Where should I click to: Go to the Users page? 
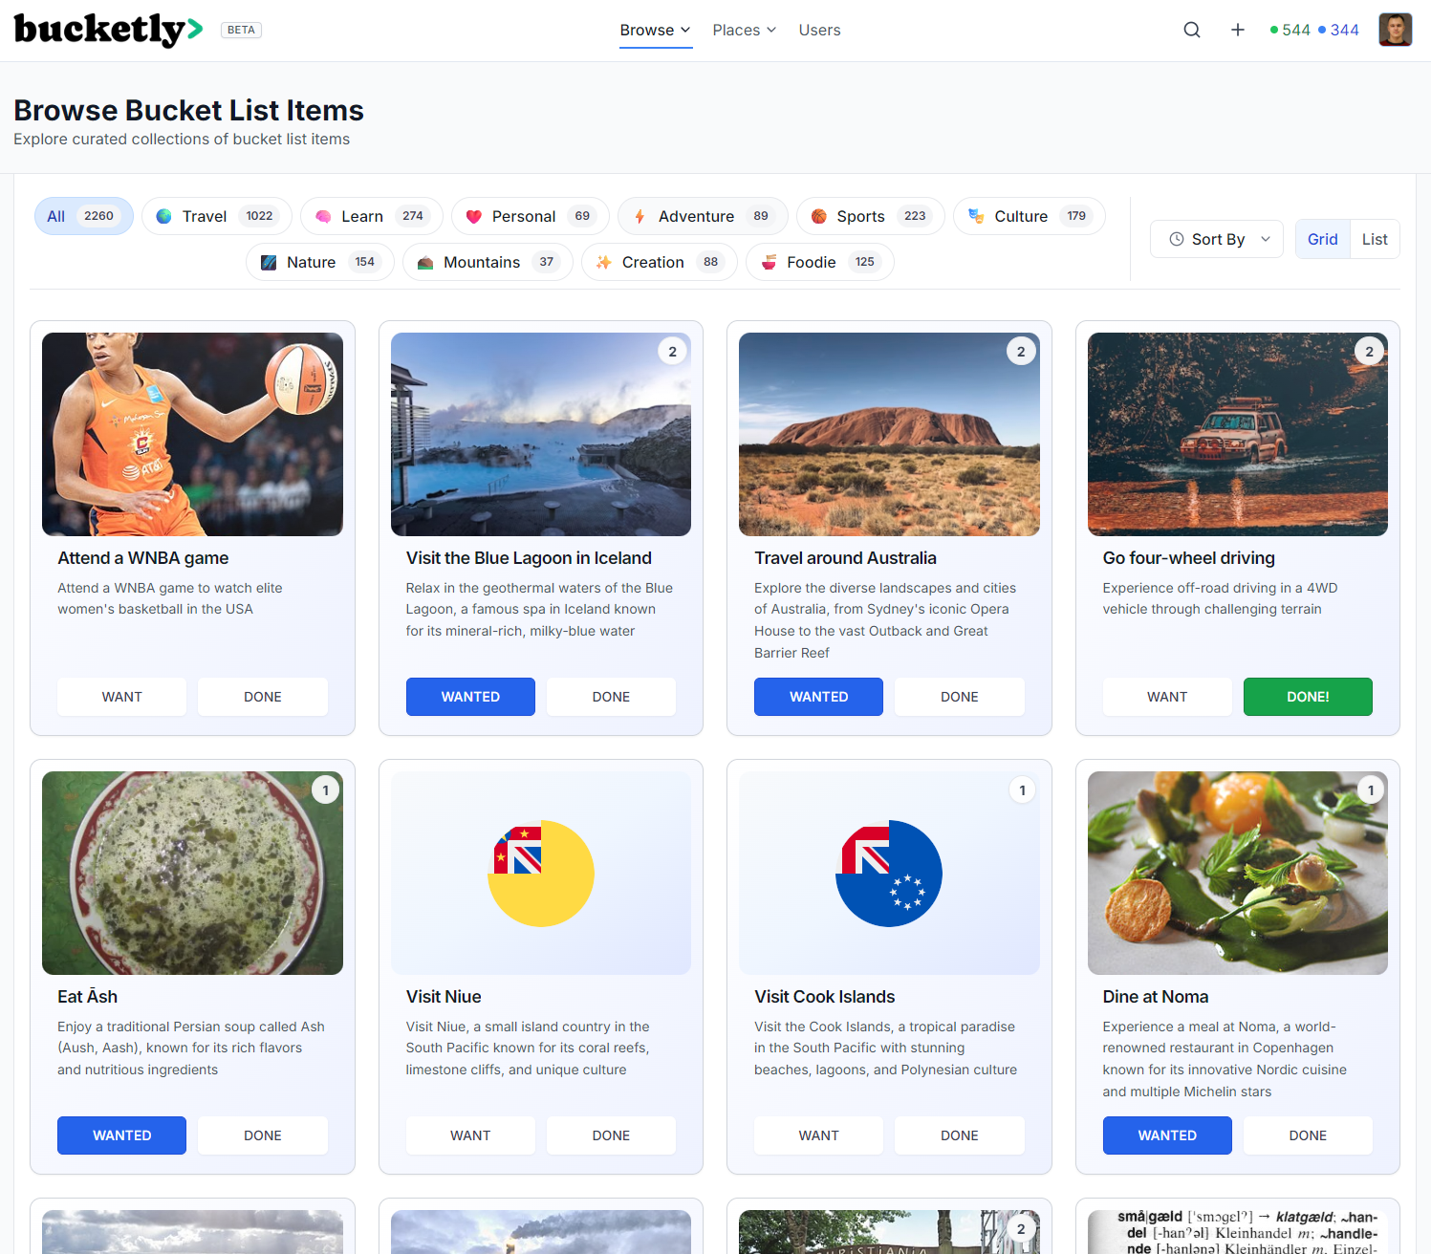pos(820,30)
